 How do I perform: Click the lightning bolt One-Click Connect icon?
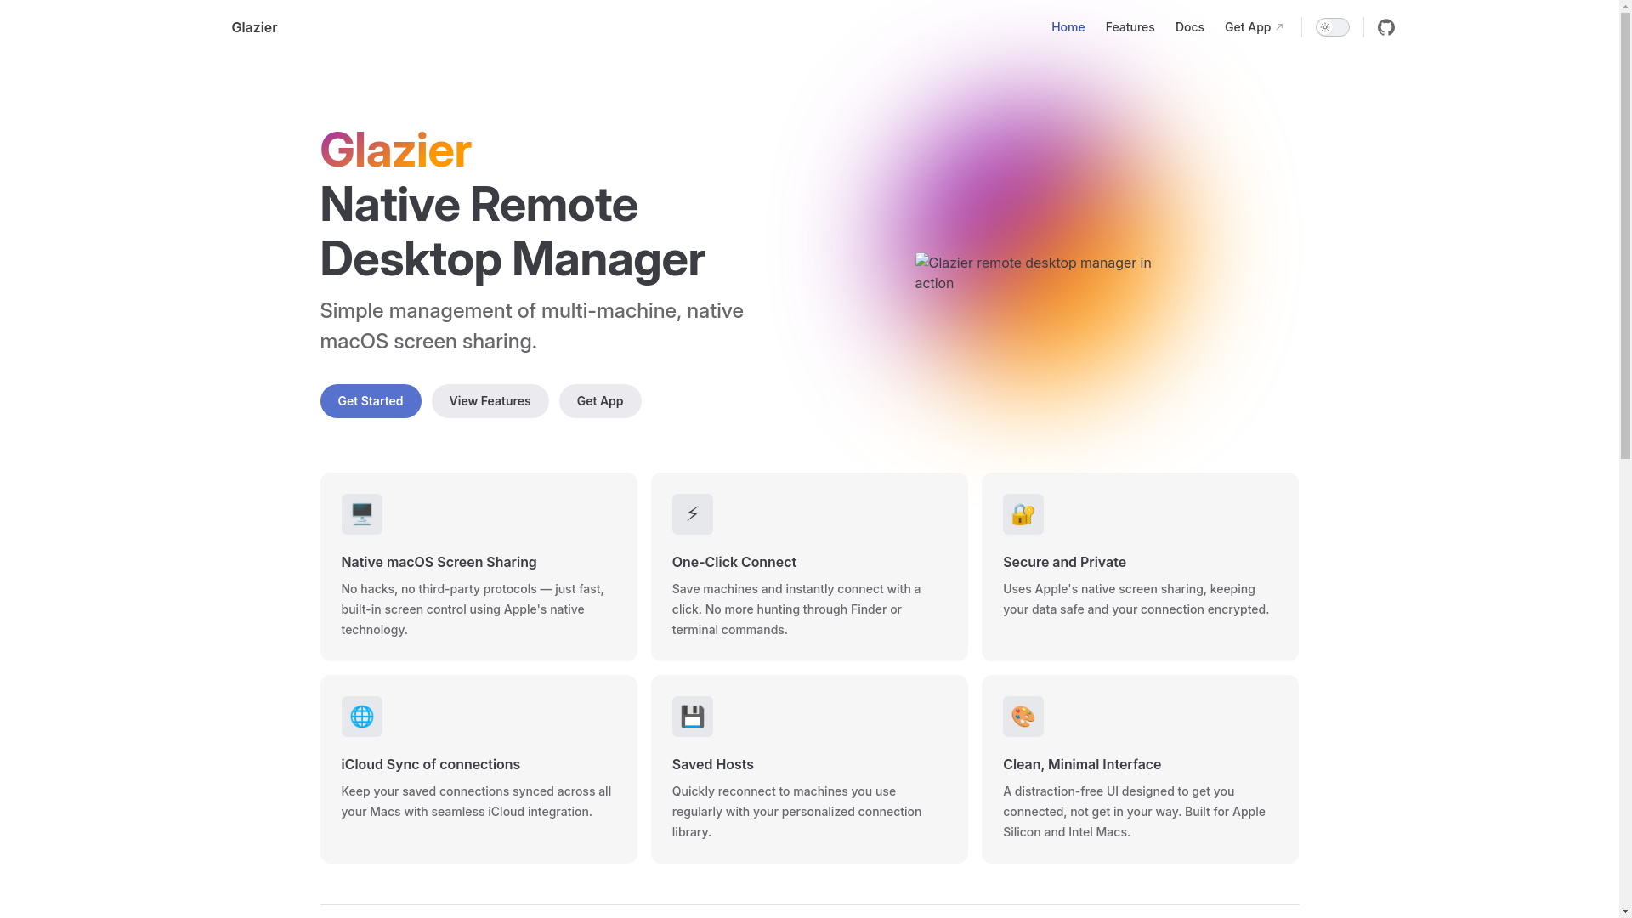point(692,514)
